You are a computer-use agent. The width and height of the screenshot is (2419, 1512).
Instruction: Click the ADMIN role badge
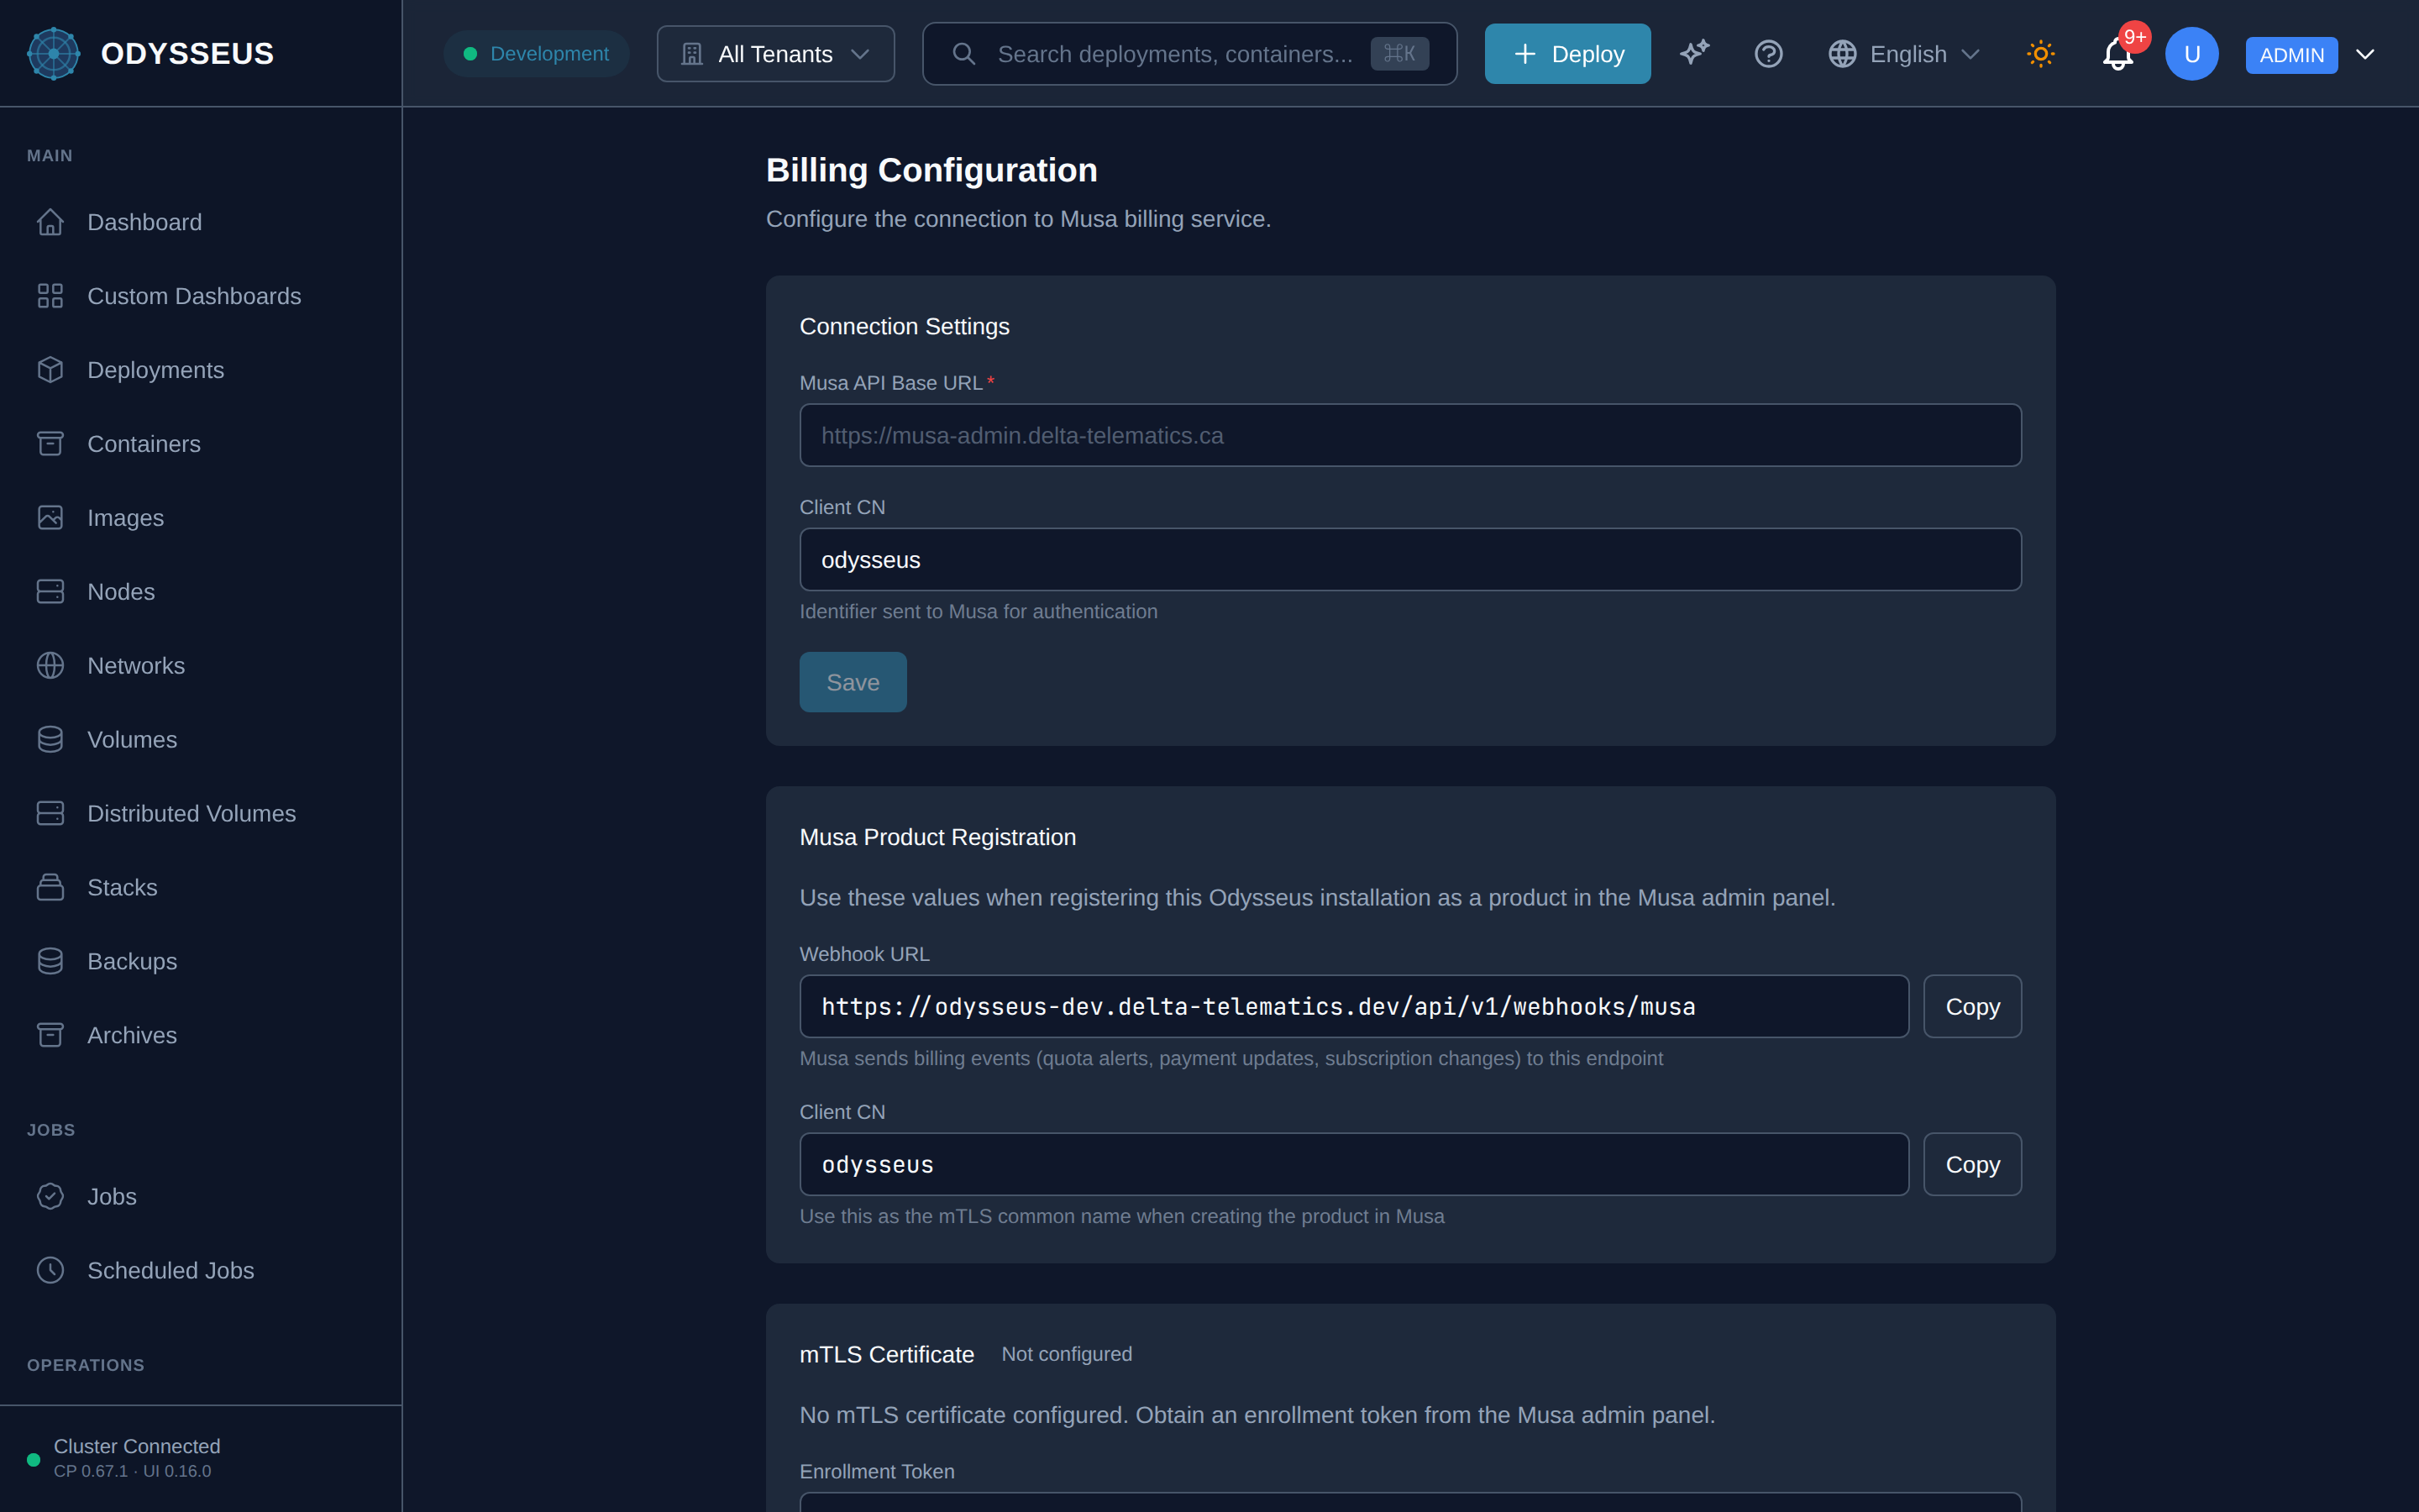[2291, 55]
